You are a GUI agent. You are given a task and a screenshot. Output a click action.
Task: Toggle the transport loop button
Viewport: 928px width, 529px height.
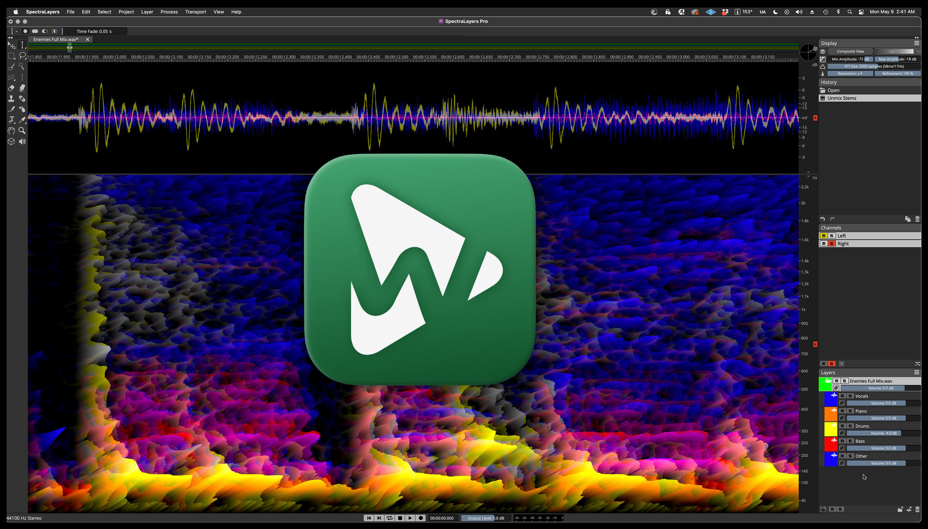(x=390, y=518)
